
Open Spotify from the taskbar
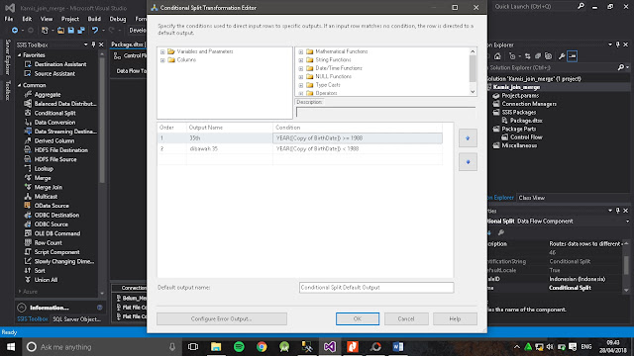pos(239,347)
